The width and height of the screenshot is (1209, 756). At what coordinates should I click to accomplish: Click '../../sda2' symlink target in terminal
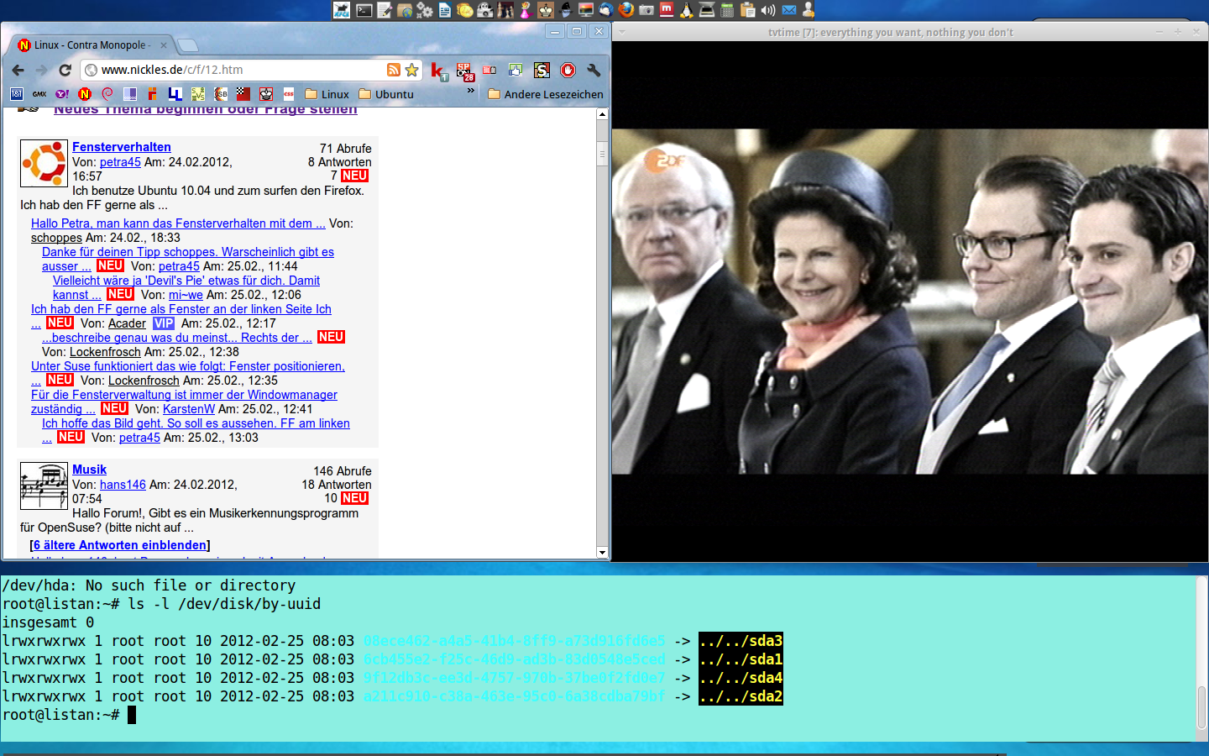coord(741,696)
